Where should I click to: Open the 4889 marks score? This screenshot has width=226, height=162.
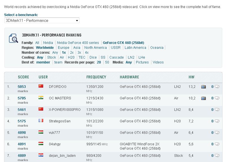click(22, 156)
